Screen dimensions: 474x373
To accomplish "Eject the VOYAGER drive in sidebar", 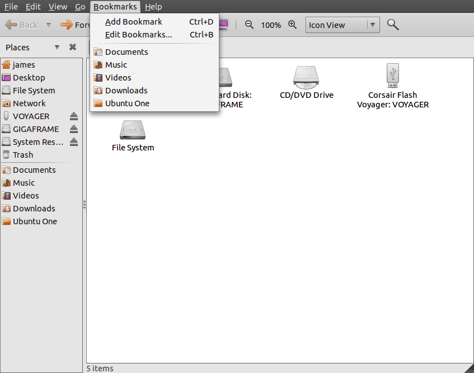I will [73, 116].
